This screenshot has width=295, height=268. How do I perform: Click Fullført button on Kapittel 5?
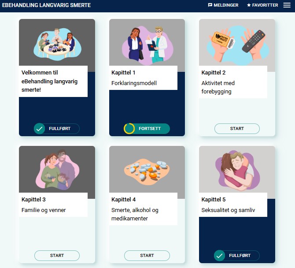237,256
